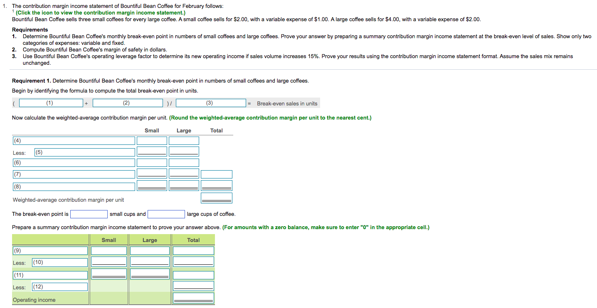The height and width of the screenshot is (308, 597).
Task: Choose Less row label field (12)
Action: click(x=60, y=287)
